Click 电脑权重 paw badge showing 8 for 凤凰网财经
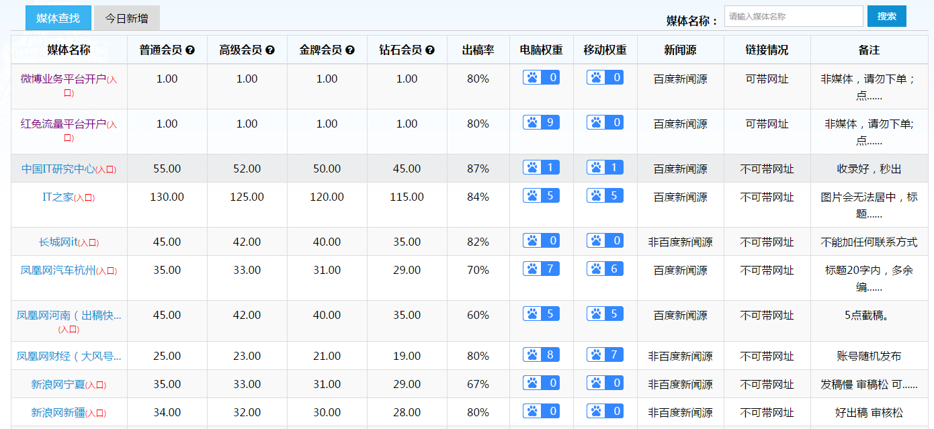This screenshot has width=934, height=429. coord(541,355)
